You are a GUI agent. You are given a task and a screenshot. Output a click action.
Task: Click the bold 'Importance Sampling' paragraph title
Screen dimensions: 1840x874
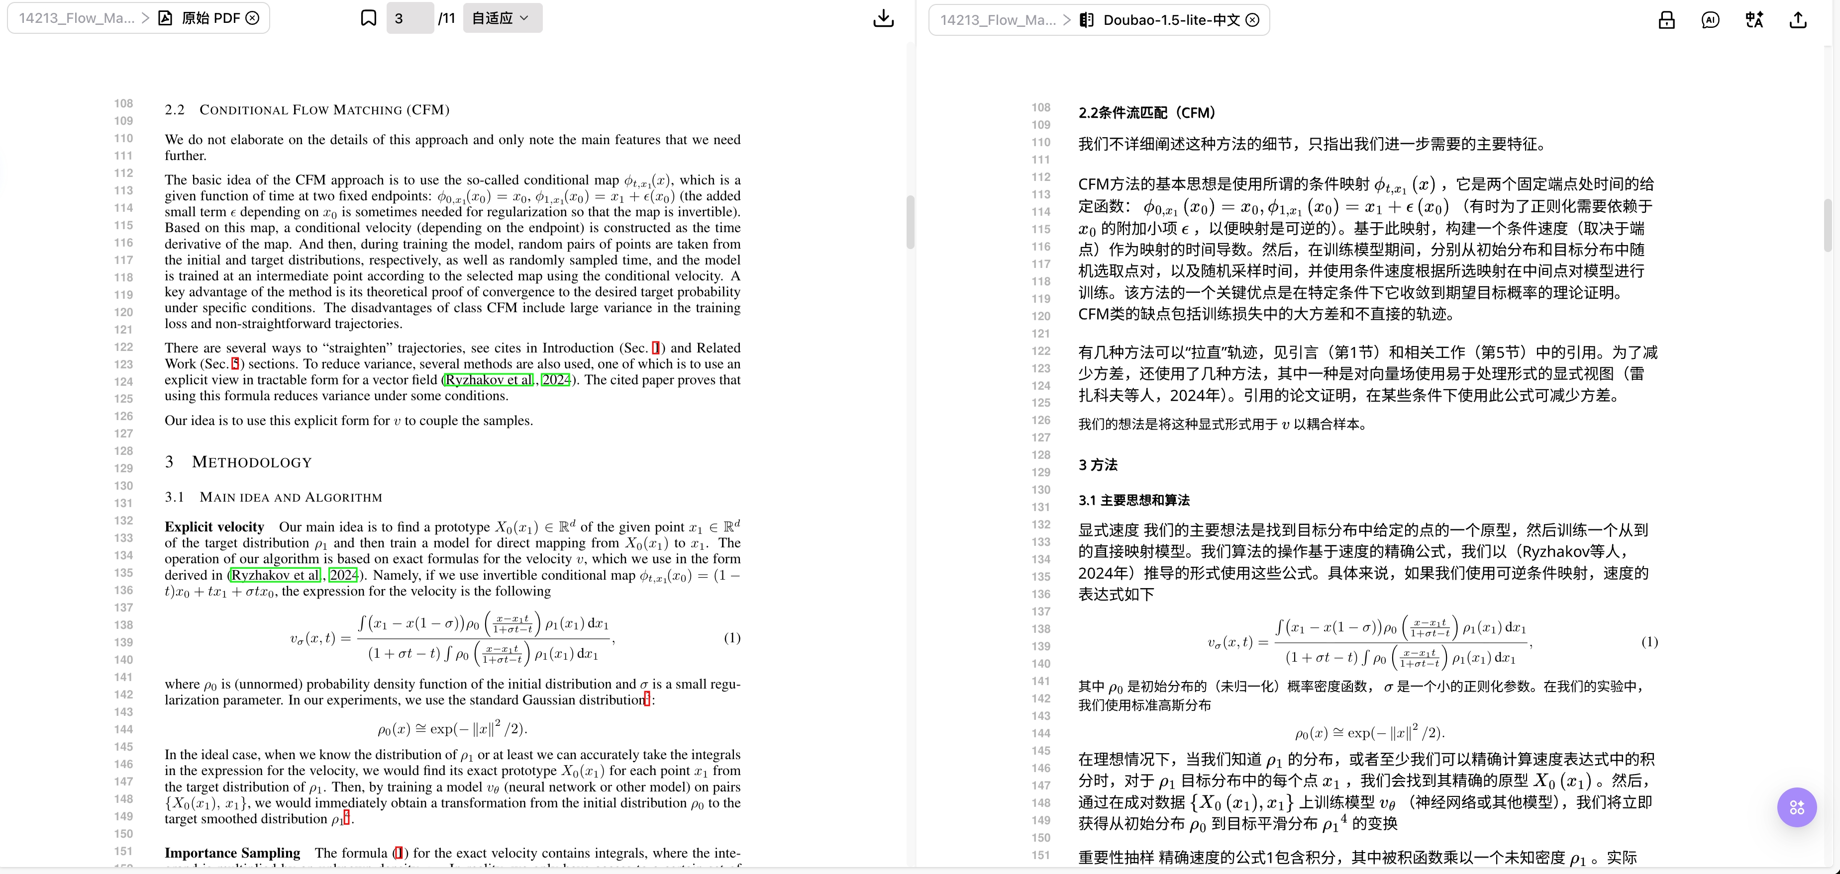232,853
